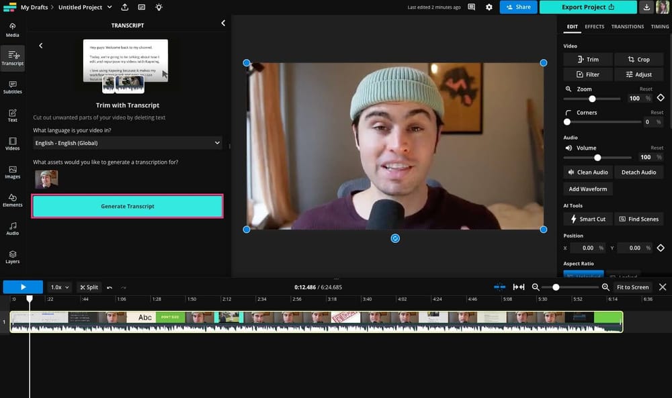Run Smart Cut in the AI Tools section

(587, 219)
